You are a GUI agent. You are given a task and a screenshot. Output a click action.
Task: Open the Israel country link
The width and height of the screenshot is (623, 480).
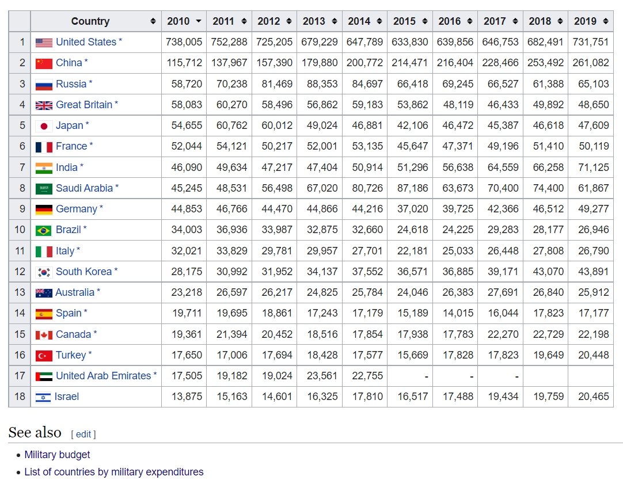coord(67,396)
